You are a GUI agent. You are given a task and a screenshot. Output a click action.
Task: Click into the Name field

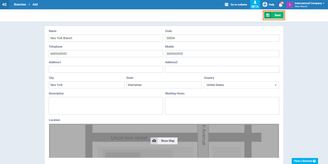point(106,38)
